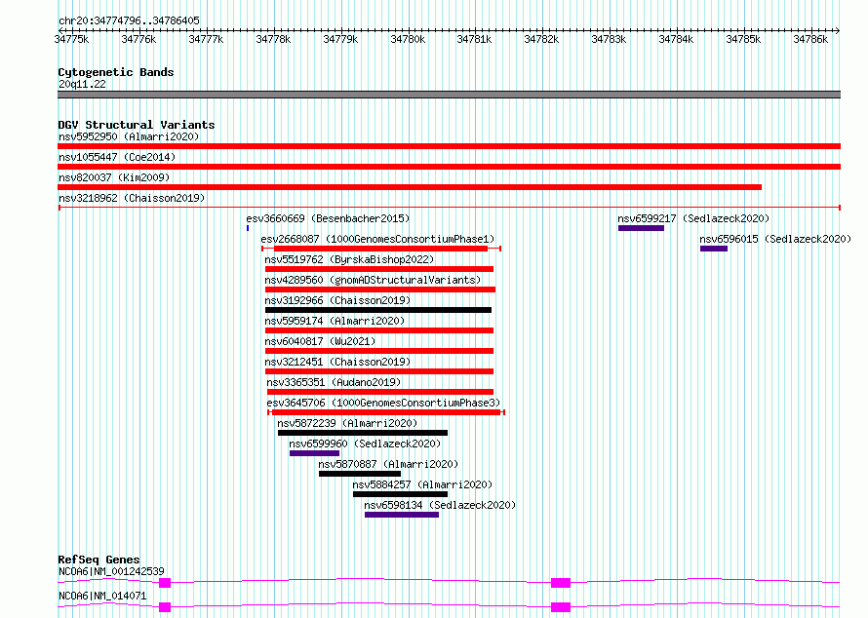Screen dimensions: 868x618
Task: Click nsv5959174 (Almarri2020) label
Action: coord(335,321)
